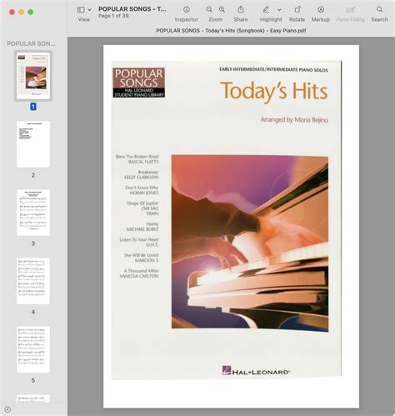The image size is (395, 416).
Task: Select the Highlight pen tool
Action: 266,9
